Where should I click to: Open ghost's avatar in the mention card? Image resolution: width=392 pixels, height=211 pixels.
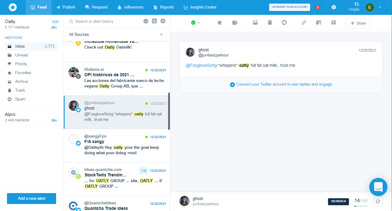(x=190, y=52)
